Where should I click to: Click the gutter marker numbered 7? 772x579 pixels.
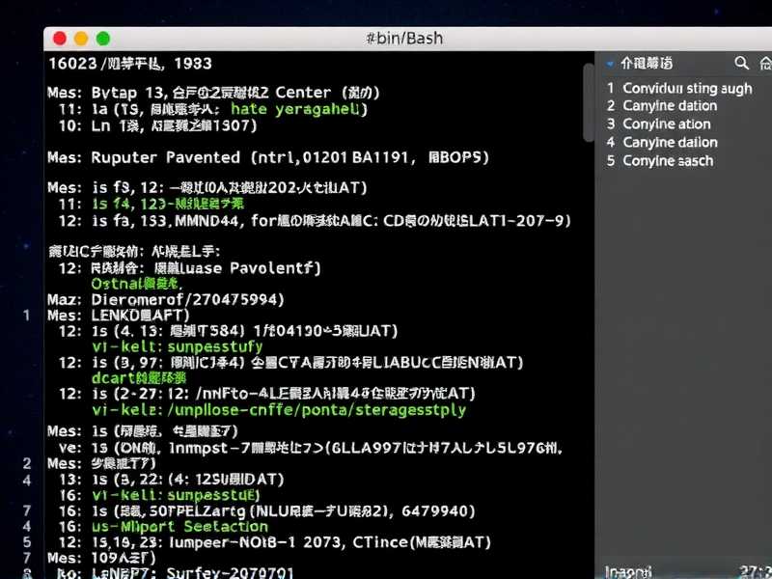pos(26,510)
